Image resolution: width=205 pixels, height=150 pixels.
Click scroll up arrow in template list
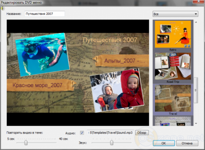click(x=196, y=22)
